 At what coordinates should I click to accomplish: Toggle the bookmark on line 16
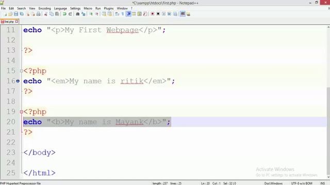18,81
